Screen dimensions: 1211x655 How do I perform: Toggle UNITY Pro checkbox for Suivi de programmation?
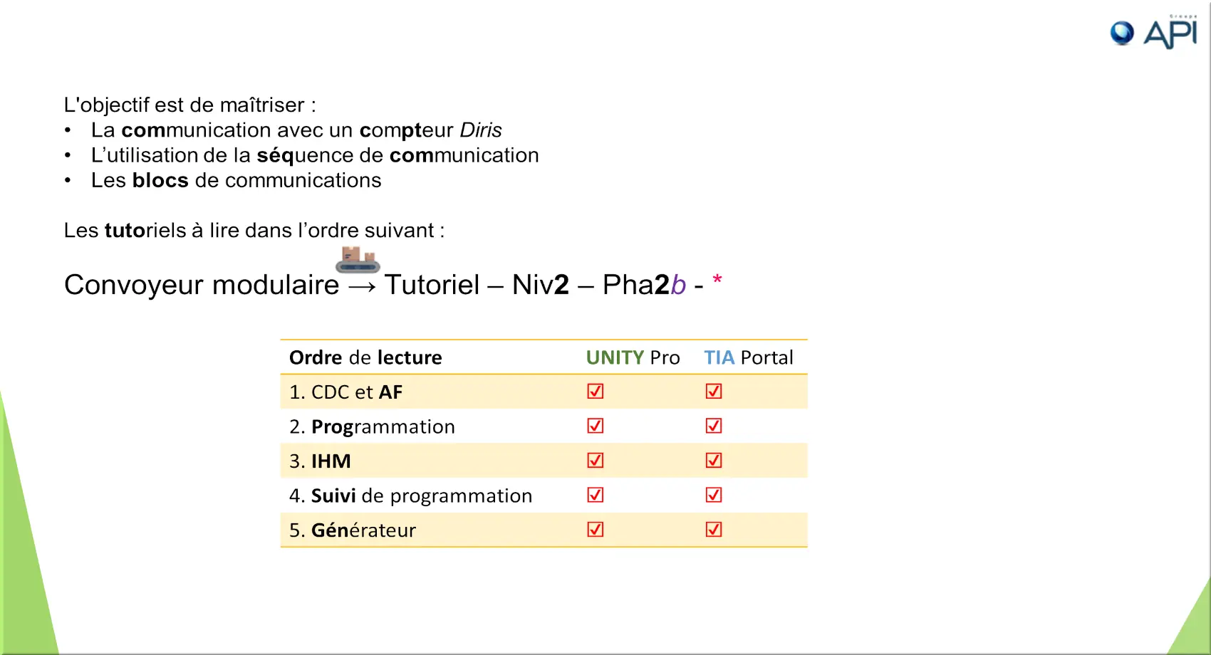pyautogui.click(x=596, y=495)
